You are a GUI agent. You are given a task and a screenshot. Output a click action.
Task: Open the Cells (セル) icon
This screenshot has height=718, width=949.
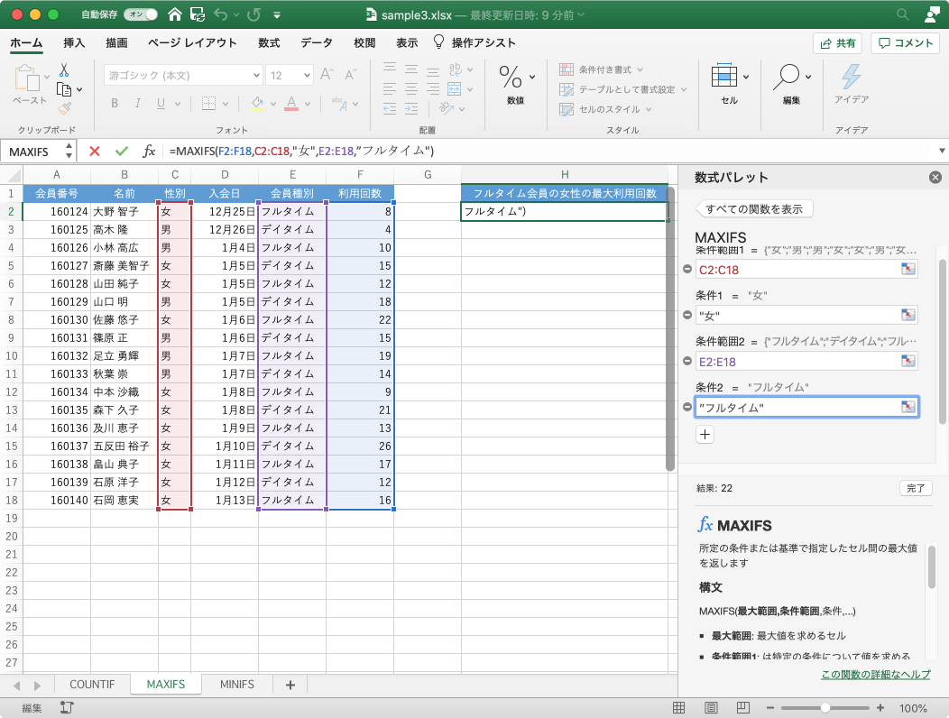pos(723,77)
